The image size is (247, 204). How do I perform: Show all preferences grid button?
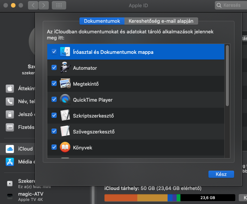(59, 5)
